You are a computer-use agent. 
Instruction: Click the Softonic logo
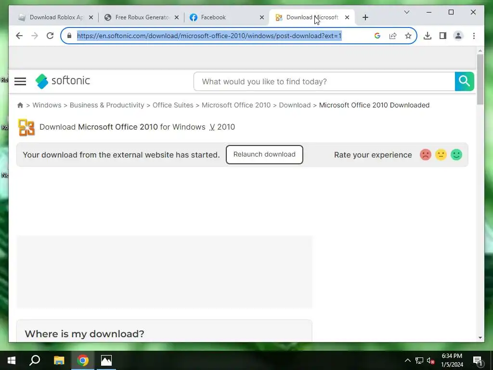63,81
